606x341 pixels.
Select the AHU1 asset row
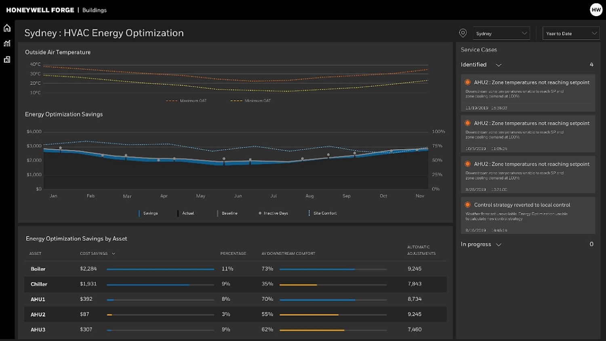click(x=236, y=299)
